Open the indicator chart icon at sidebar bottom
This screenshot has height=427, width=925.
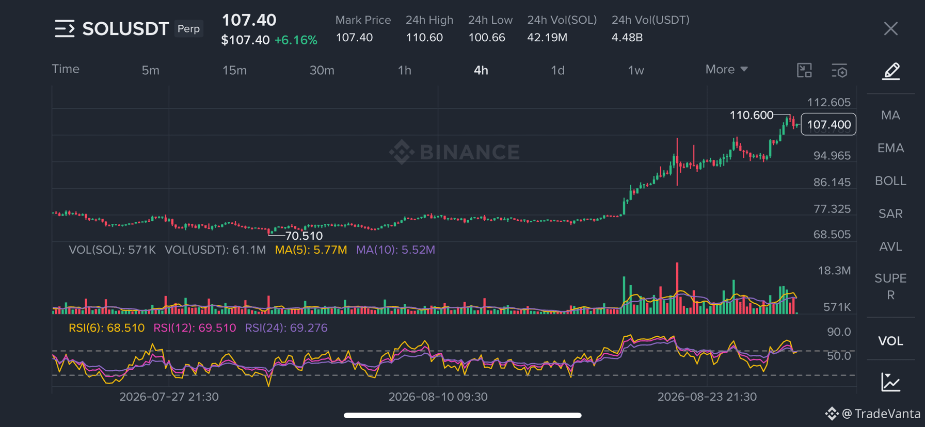890,382
